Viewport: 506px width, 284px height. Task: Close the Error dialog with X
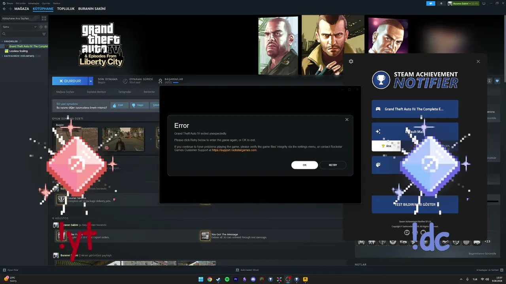(347, 120)
